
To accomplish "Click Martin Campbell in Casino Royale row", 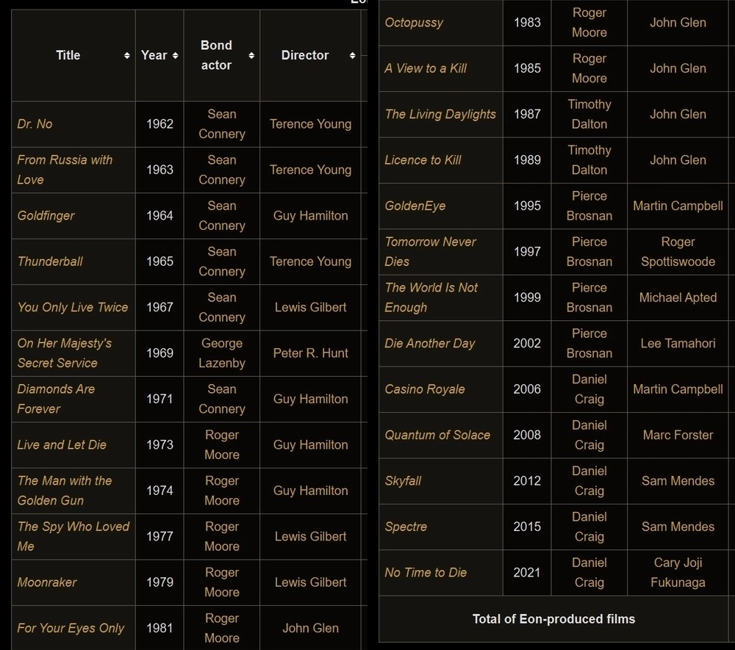I will coord(678,389).
